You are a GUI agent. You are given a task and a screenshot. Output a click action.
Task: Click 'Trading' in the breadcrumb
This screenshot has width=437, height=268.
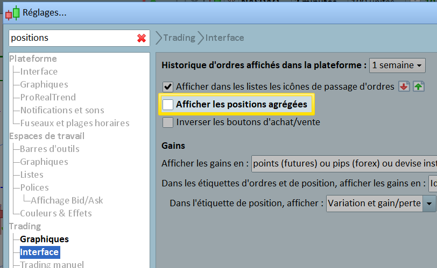click(179, 38)
